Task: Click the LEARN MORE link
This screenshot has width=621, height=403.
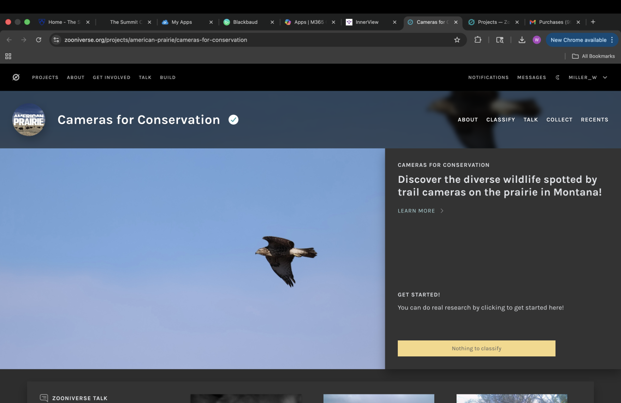Action: pyautogui.click(x=416, y=211)
